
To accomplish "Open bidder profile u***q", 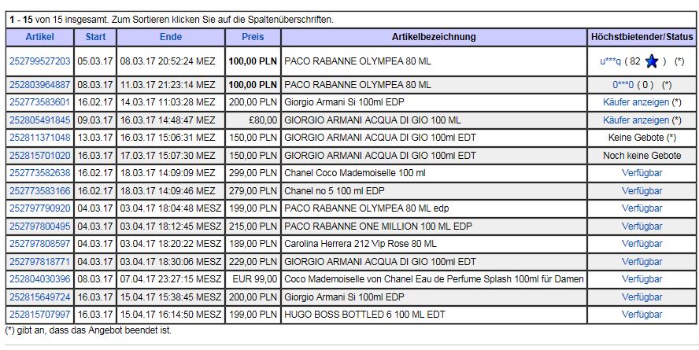I will pyautogui.click(x=610, y=61).
